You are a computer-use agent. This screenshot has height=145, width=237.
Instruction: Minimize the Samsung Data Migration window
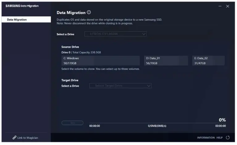[220, 6]
